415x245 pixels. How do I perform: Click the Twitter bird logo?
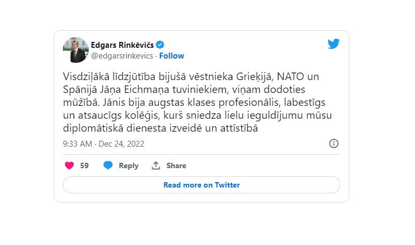(x=333, y=44)
